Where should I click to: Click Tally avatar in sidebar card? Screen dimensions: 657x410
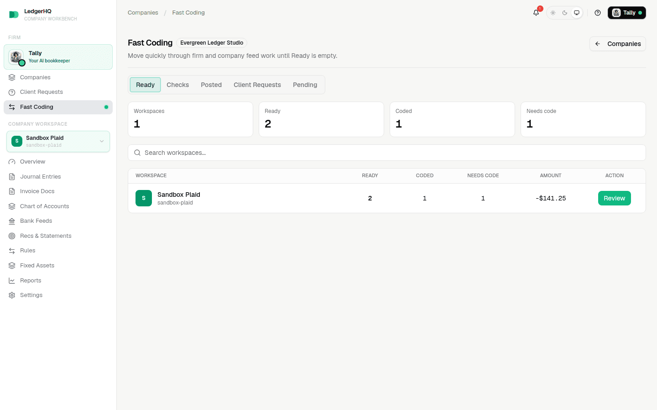pyautogui.click(x=16, y=57)
